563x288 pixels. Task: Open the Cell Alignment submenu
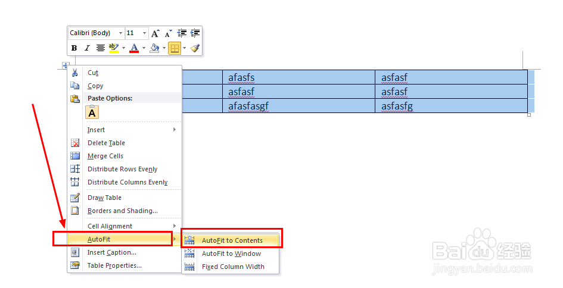125,226
